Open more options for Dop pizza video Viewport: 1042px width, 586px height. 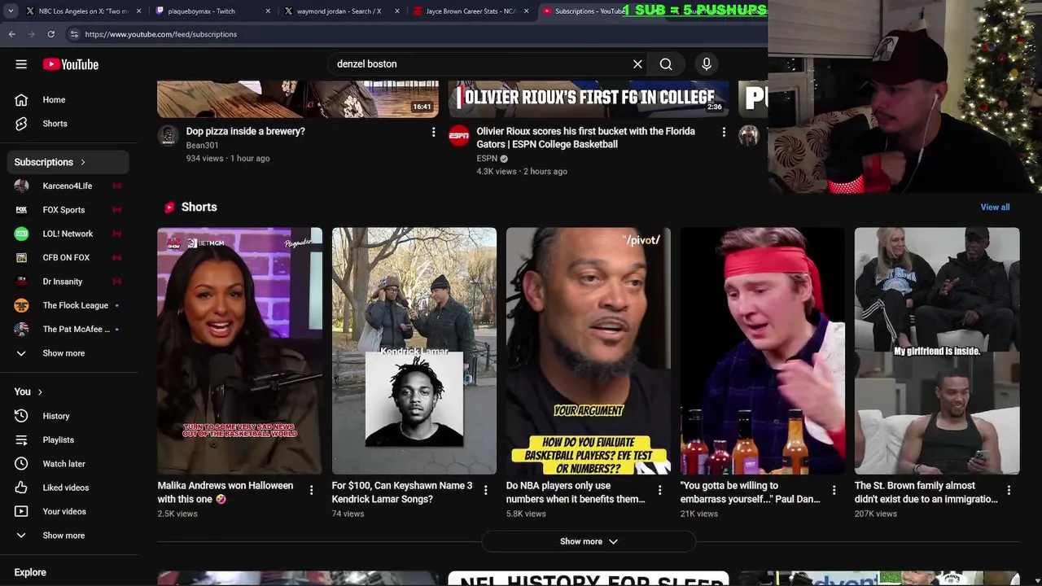tap(433, 132)
